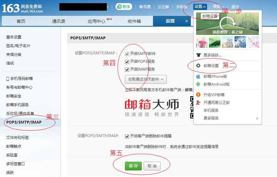Viewport: 277px width, 177px height.
Task: Choose the pink dress skin thumbnail
Action: 202,42
